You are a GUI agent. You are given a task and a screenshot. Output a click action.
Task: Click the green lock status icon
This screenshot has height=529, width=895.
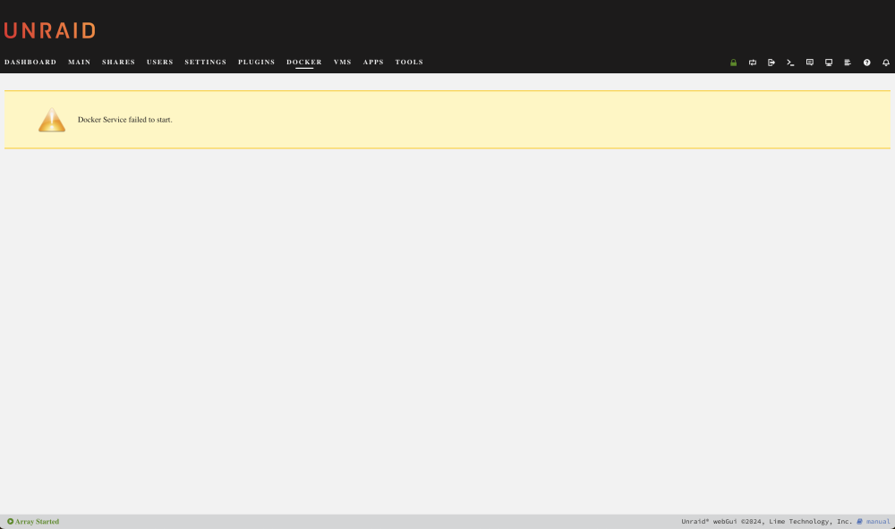click(734, 63)
